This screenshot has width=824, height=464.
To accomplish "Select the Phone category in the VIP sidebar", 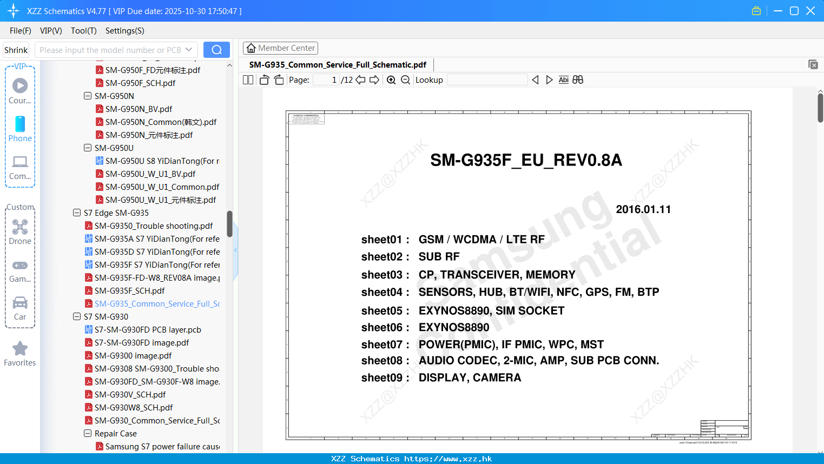I will tap(20, 129).
